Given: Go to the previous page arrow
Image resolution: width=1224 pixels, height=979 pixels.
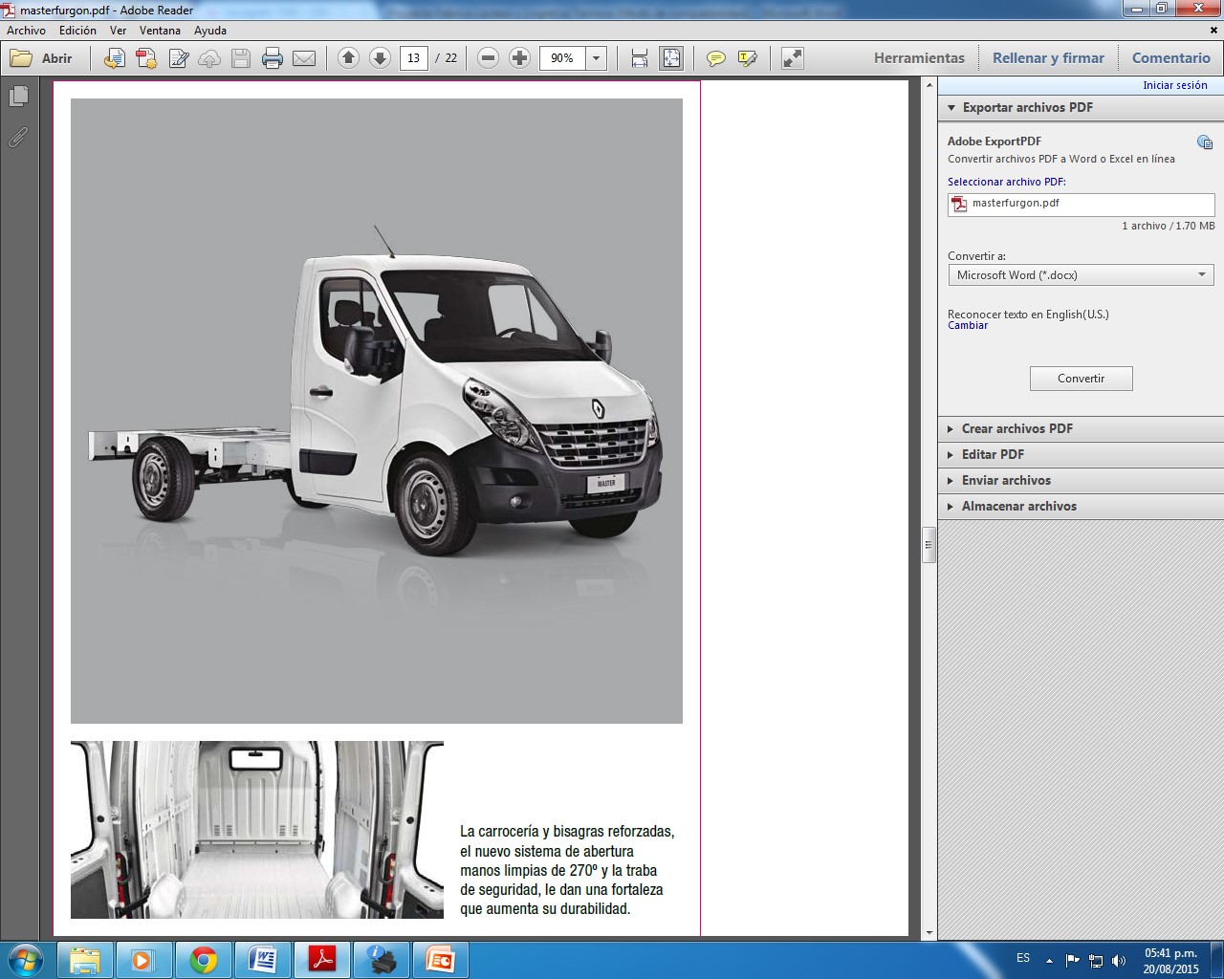Looking at the screenshot, I should coord(349,58).
